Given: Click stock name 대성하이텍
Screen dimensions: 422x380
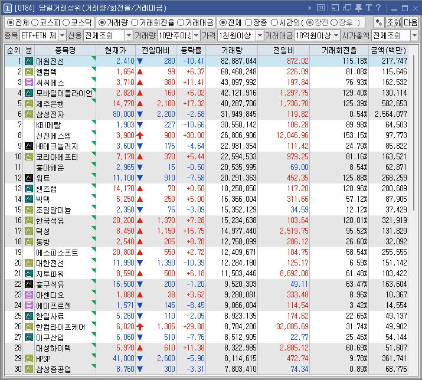Looking at the screenshot, I should [x=53, y=348].
